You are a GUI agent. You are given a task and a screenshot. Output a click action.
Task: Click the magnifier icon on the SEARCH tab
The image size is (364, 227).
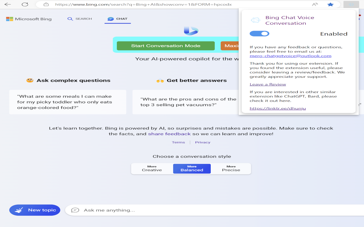coord(70,19)
